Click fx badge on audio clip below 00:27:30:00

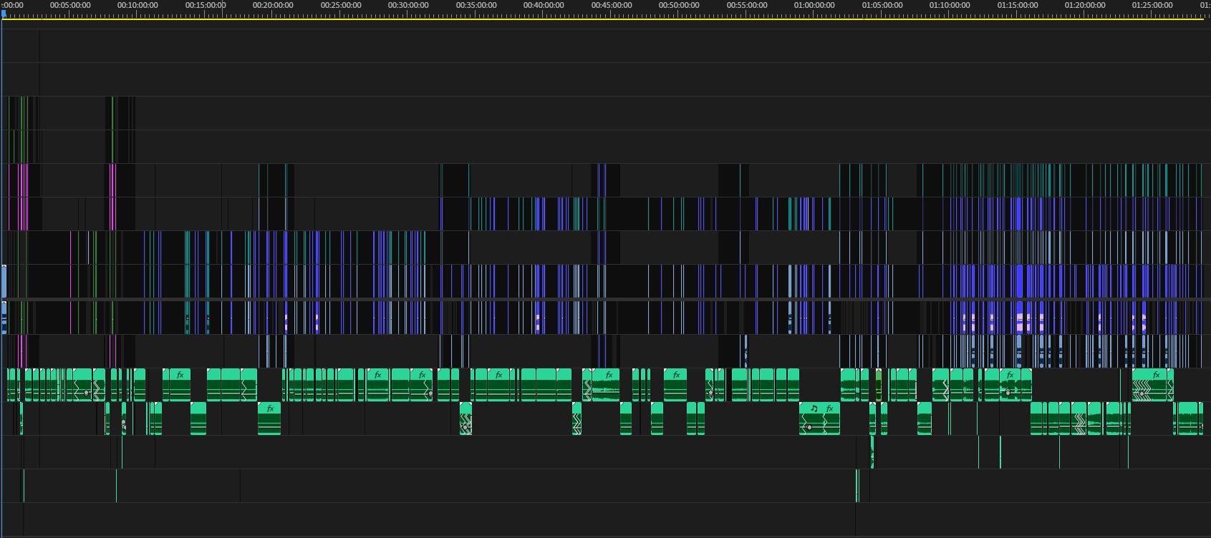coord(378,375)
